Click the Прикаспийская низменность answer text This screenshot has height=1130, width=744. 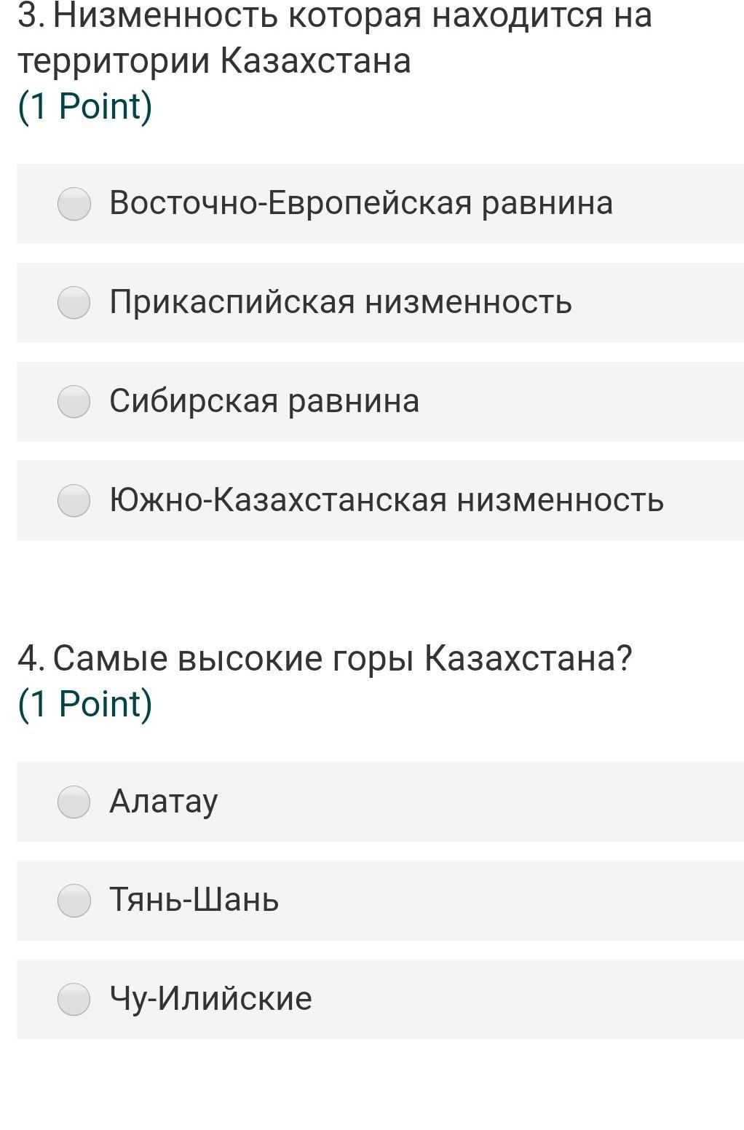pos(341,302)
